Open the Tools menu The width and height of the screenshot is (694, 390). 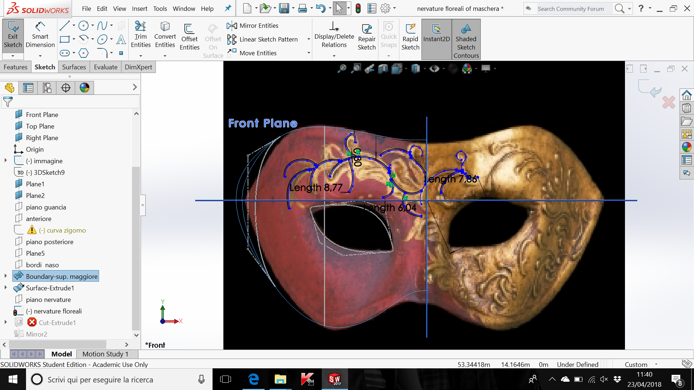point(160,8)
